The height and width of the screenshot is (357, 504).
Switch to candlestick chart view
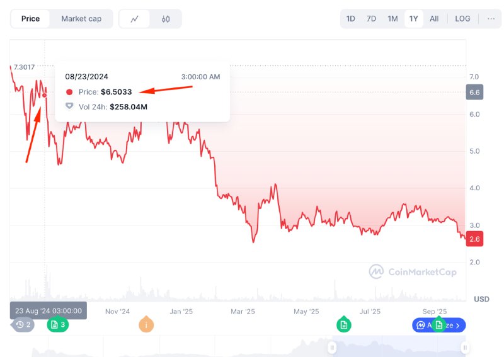(x=166, y=19)
